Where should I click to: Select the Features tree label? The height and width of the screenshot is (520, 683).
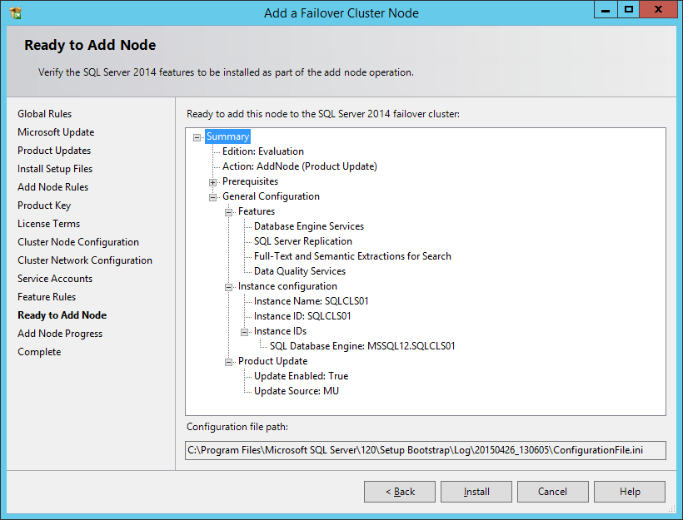point(257,211)
